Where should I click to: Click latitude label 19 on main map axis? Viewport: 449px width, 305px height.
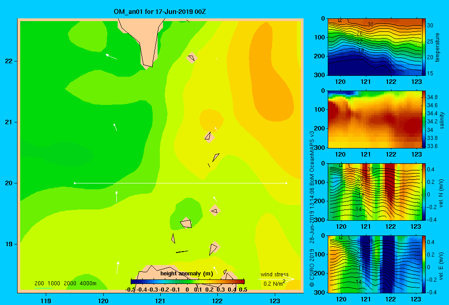(x=9, y=244)
